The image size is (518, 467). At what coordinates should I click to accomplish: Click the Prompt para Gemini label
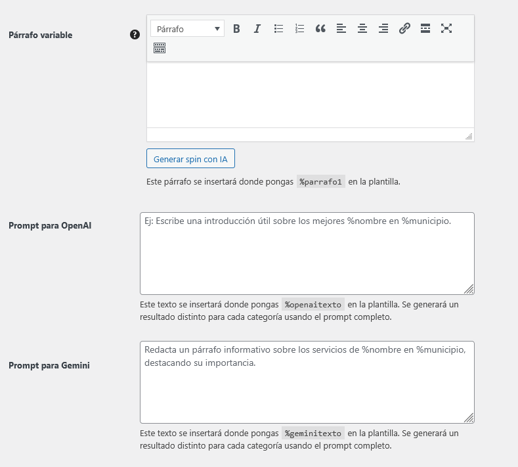[49, 366]
